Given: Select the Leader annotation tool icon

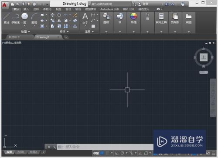Looking at the screenshot, I should coord(93,21).
